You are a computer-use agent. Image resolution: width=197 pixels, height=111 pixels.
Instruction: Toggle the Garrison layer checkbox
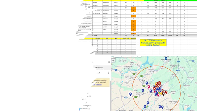pos(80,109)
